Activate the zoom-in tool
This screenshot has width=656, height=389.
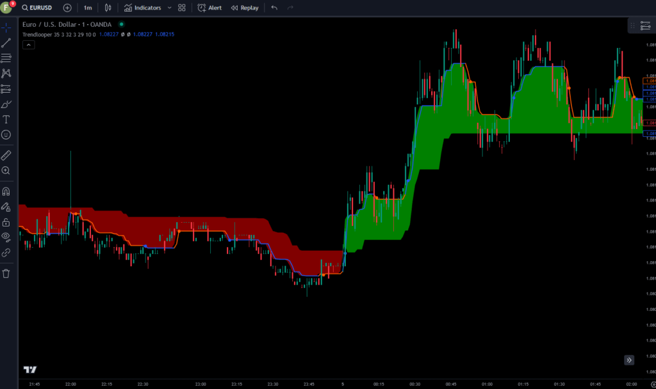(x=6, y=170)
